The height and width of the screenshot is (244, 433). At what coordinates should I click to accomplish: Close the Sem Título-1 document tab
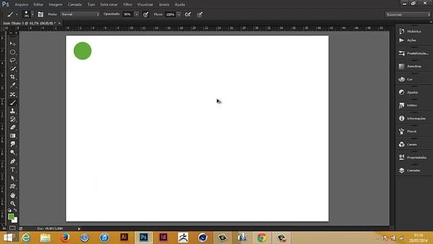[60, 23]
